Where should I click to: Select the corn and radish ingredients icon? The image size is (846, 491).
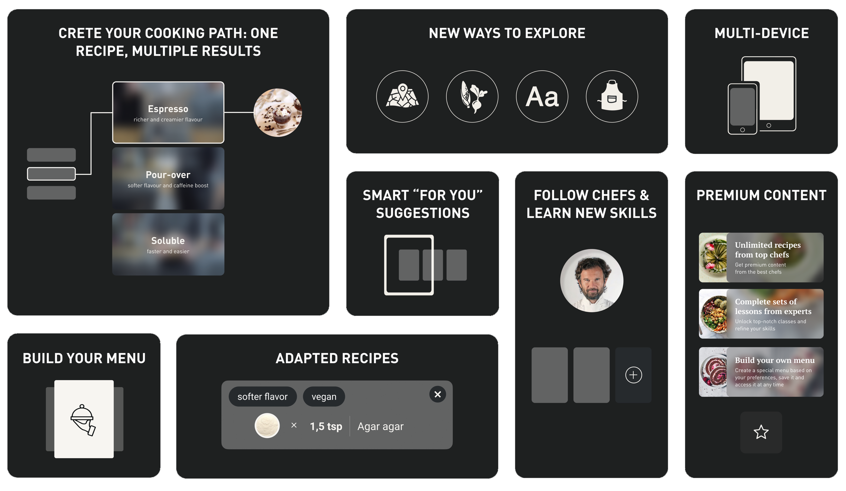pos(472,96)
